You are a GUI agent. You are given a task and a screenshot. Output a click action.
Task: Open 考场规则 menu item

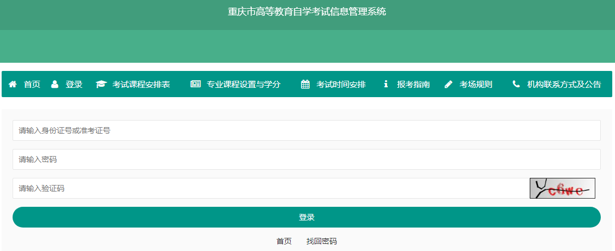(x=476, y=84)
